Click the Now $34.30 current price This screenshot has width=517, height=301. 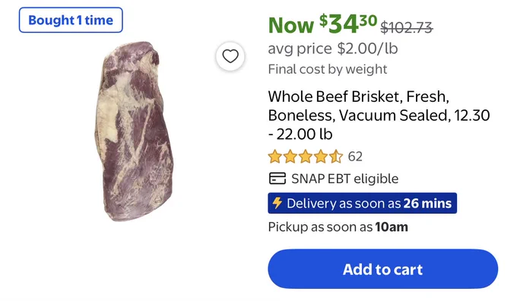323,24
